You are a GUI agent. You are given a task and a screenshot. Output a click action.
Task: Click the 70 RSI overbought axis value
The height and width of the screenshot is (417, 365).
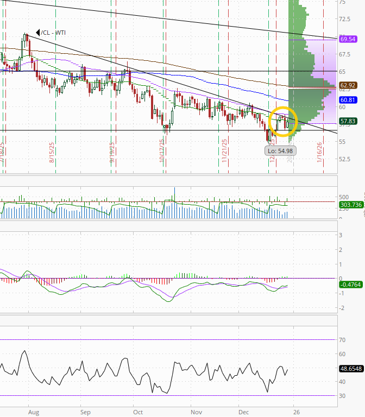click(x=342, y=340)
